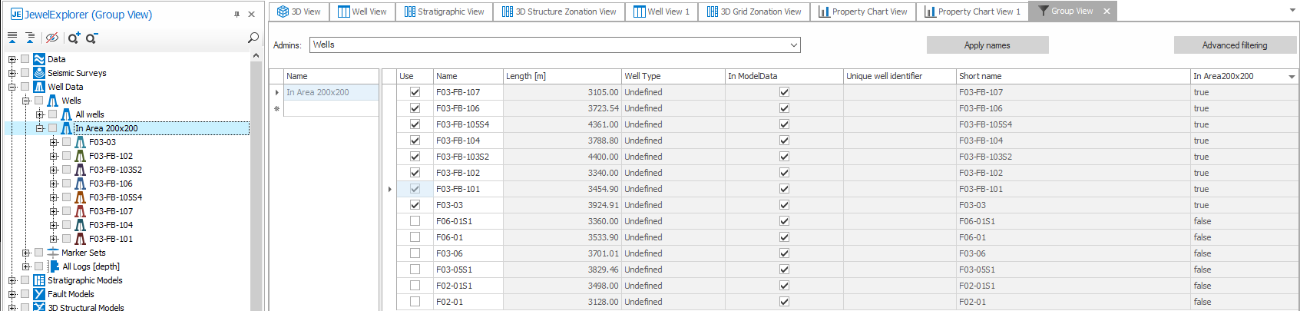Click the F03-FB-105S4 well icon in tree
Image resolution: width=1300 pixels, height=311 pixels.
80,197
